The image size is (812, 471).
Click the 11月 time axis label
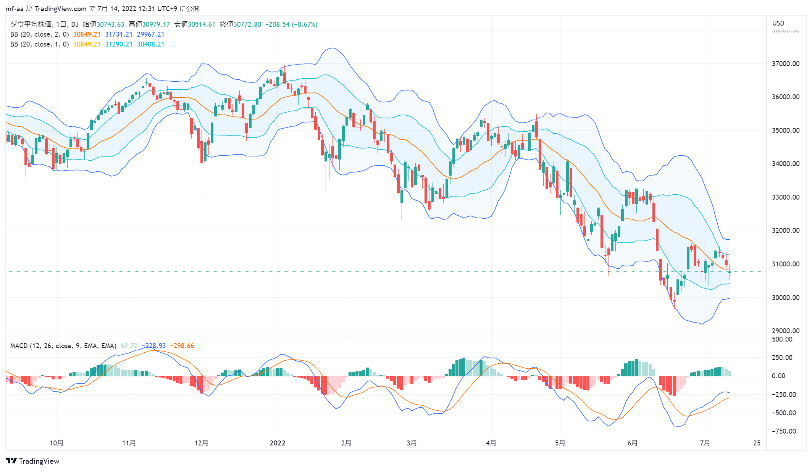pyautogui.click(x=129, y=443)
